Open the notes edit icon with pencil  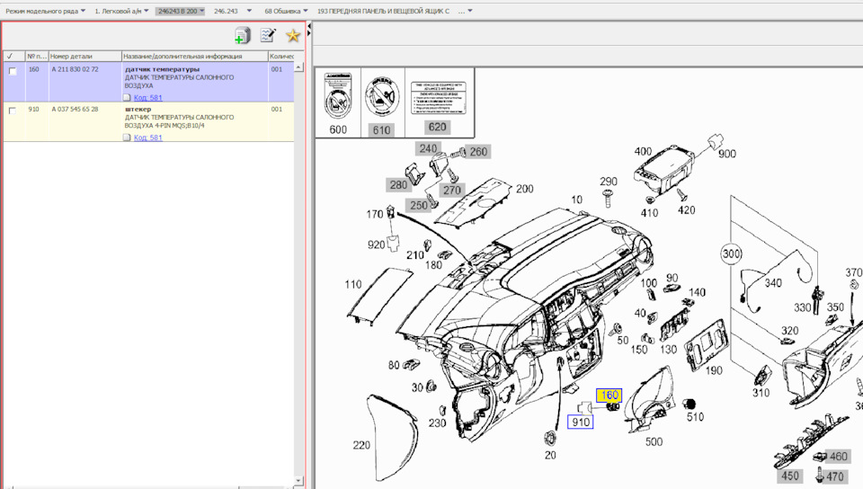point(267,36)
